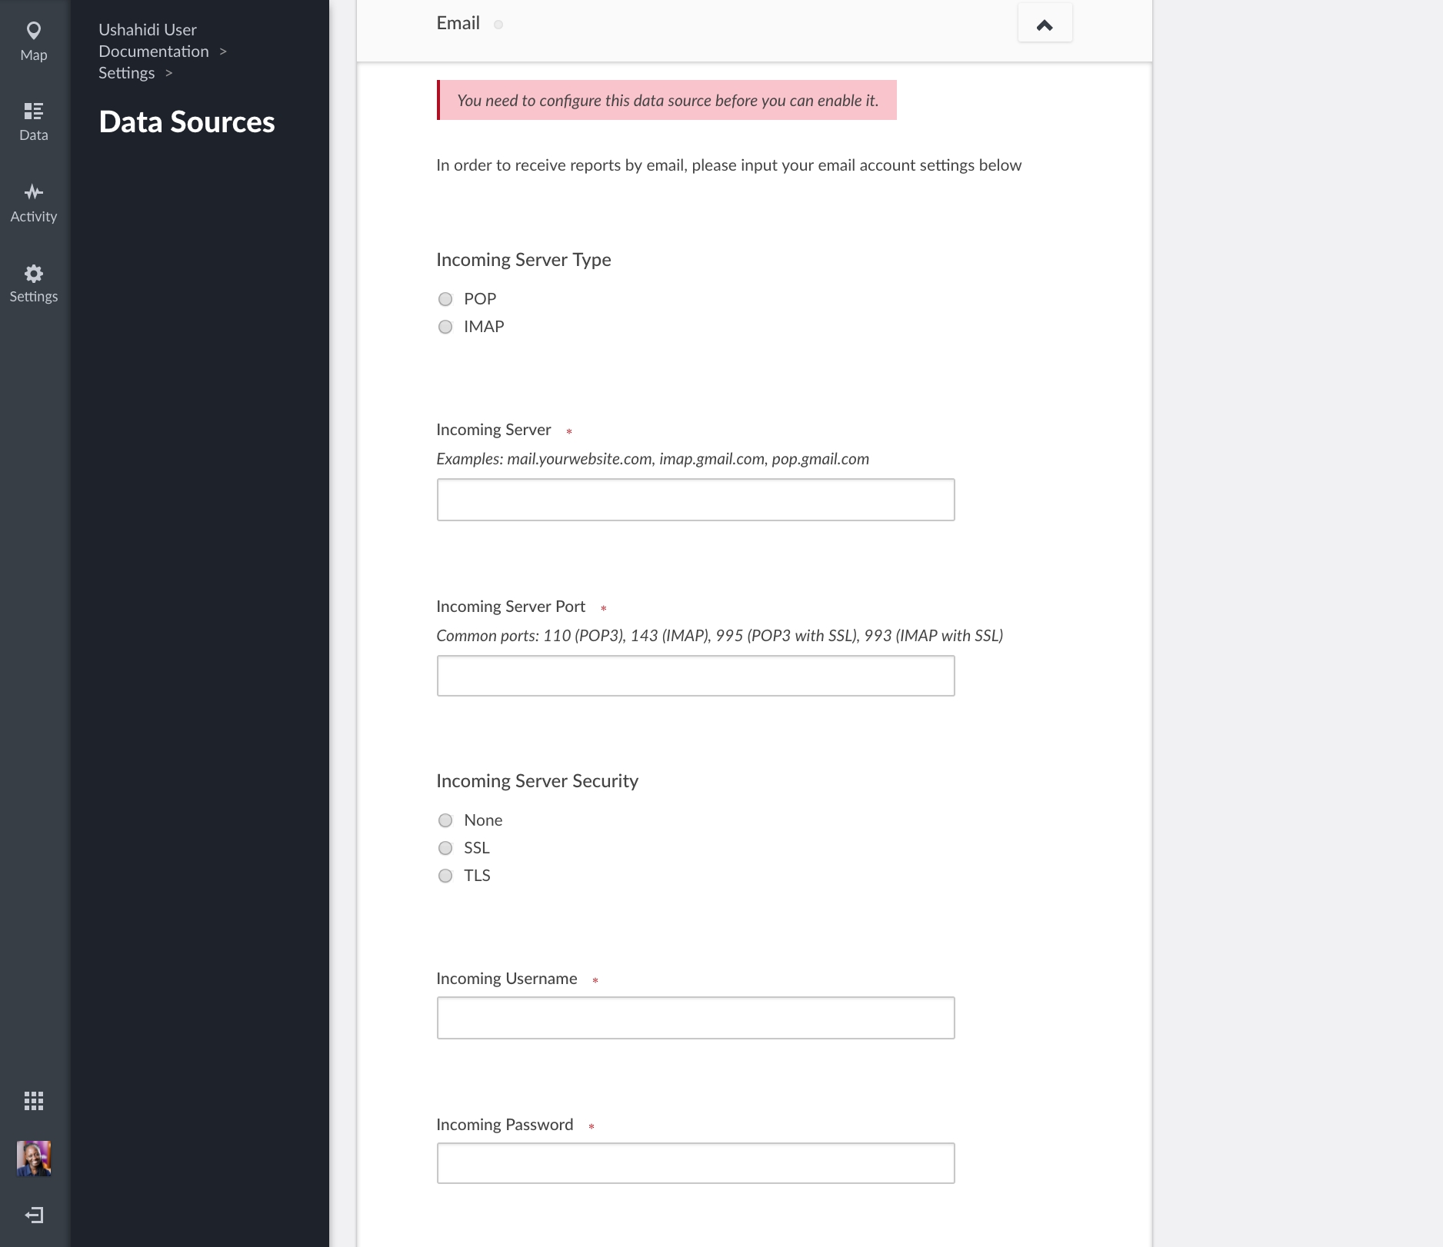
Task: Open the grid apps menu icon
Action: pyautogui.click(x=34, y=1101)
